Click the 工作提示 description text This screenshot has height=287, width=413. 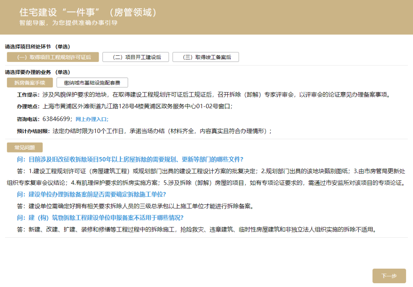214,95
